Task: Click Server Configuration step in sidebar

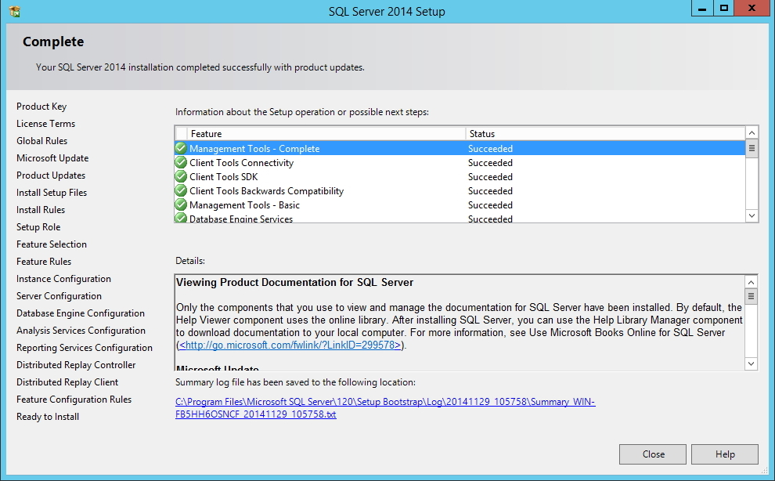Action: tap(59, 296)
